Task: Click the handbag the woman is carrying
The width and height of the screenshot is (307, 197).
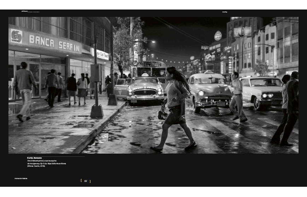Action: 163,113
